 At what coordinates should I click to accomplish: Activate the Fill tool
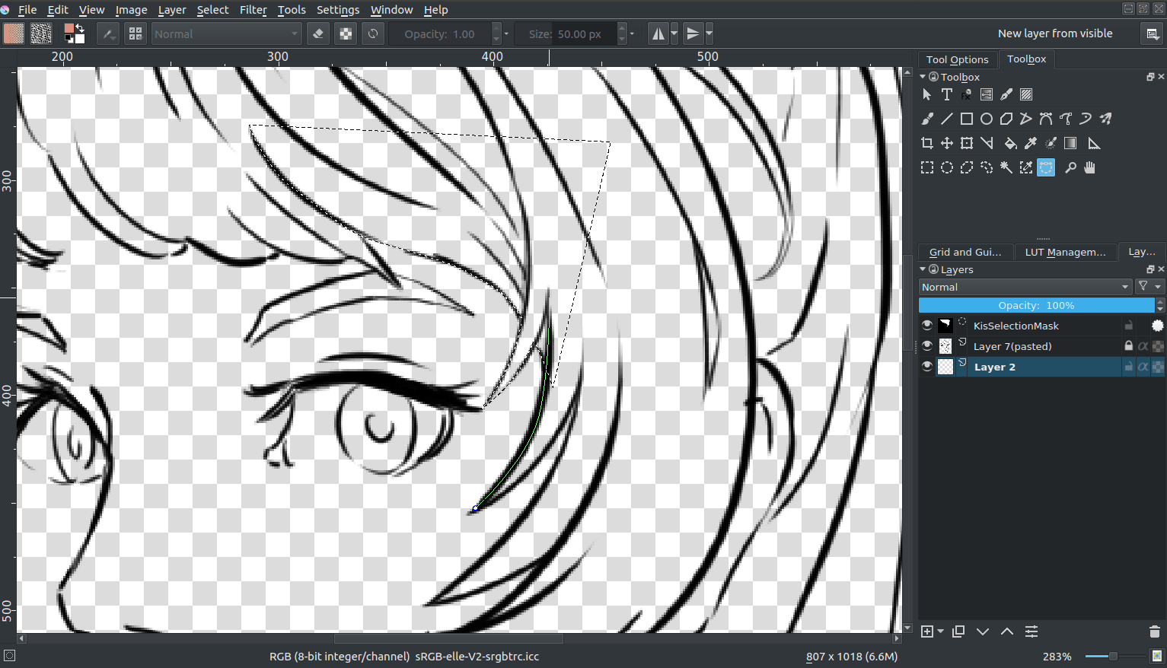point(1010,143)
